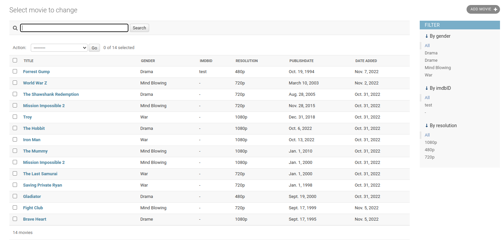
Task: Open the Saving Private Ryan link
Action: click(x=42, y=185)
